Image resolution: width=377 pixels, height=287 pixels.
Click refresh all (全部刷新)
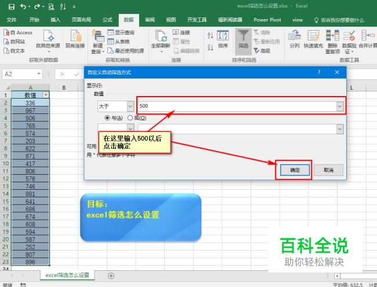(161, 41)
